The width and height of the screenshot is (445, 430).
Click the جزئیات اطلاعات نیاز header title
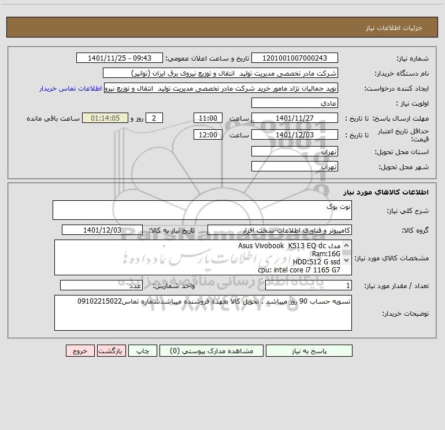click(x=394, y=28)
